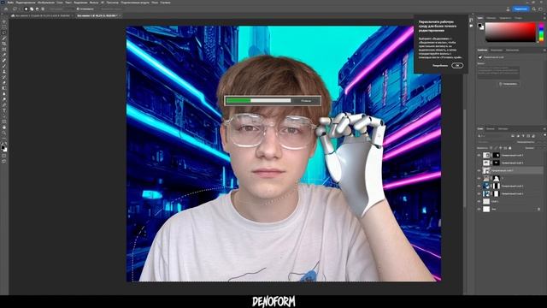The image size is (547, 308).
Task: Open the Фильтр menu
Action: 94,3
